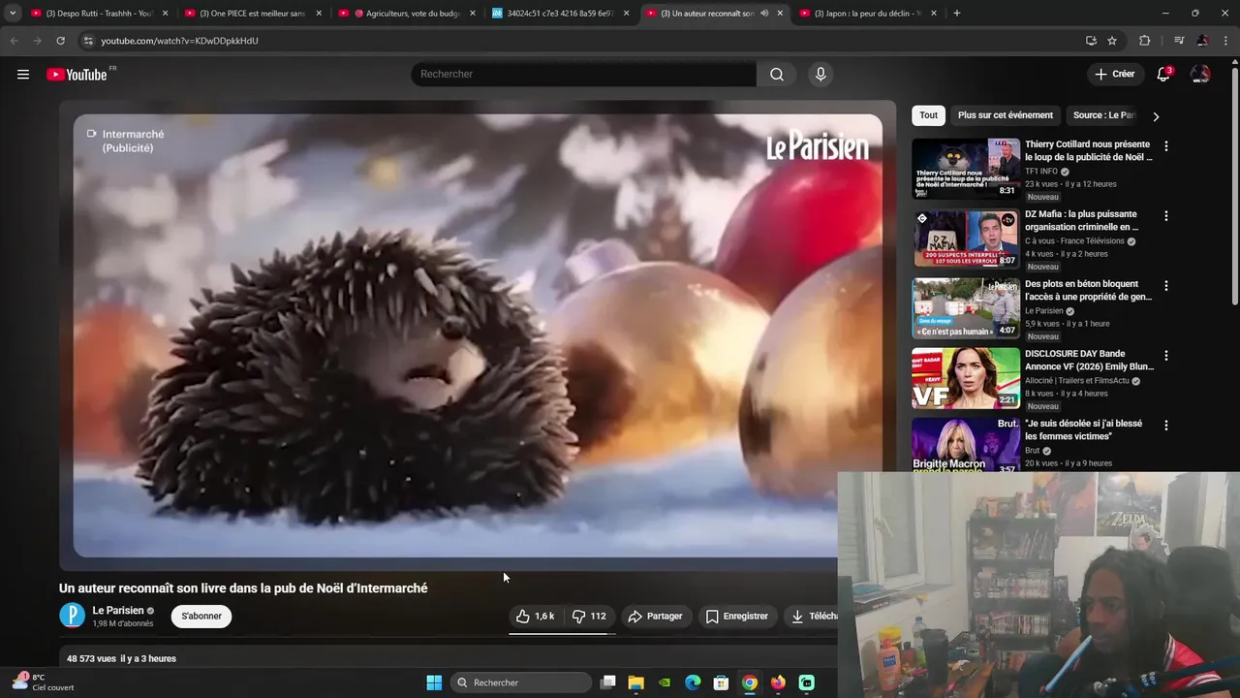The image size is (1240, 698).
Task: Open options for DISCLOSURE DAY video
Action: [1166, 356]
